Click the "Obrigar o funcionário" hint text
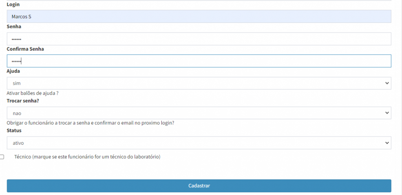The image size is (402, 195). pos(90,123)
